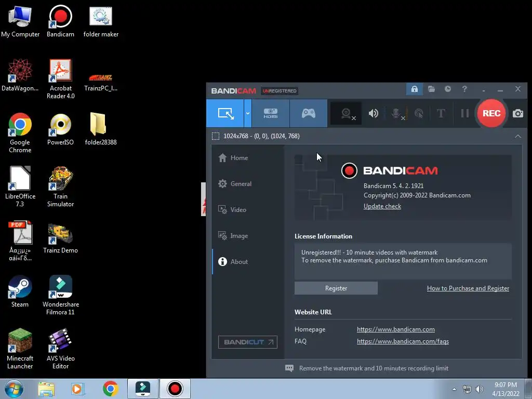
Task: Start recording with the REC button
Action: coord(491,113)
